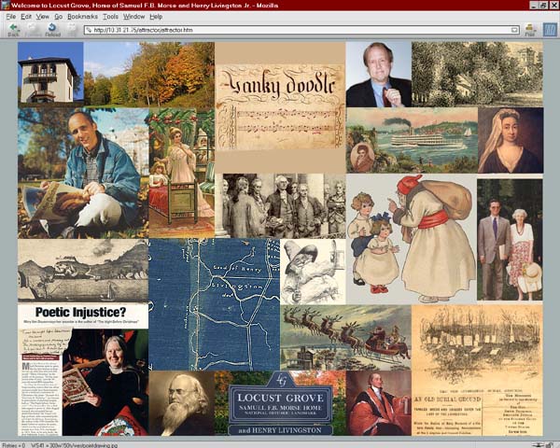Open the Yanky Doodle sheet music image
This screenshot has height=448, width=560.
pyautogui.click(x=280, y=107)
